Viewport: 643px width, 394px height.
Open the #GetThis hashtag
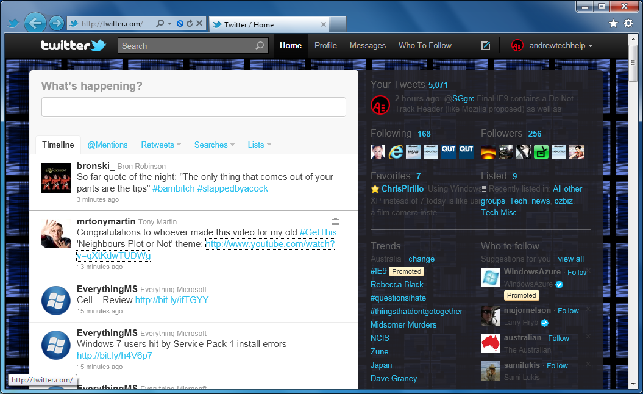(318, 232)
